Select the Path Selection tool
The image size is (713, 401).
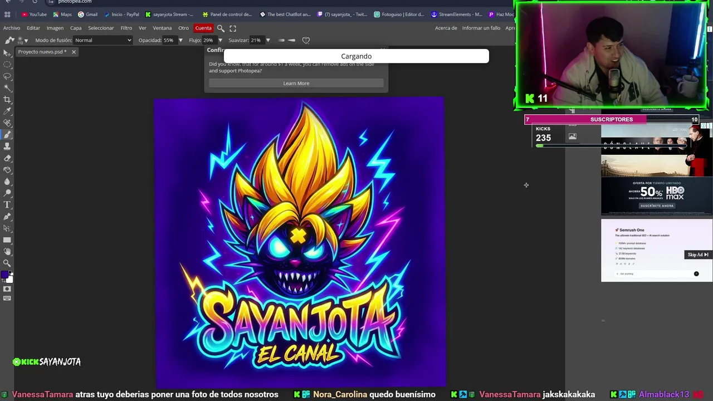(x=7, y=228)
